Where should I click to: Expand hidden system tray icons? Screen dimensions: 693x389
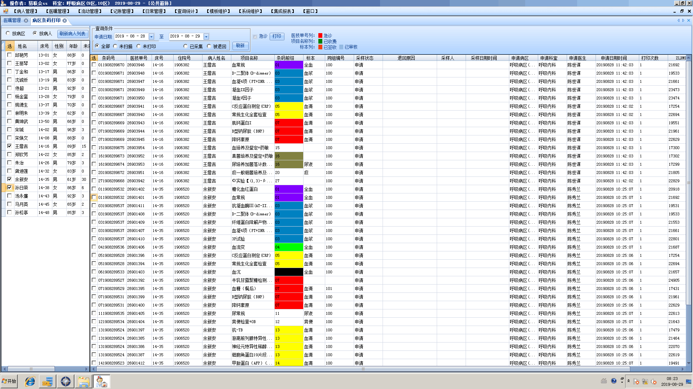click(628, 381)
